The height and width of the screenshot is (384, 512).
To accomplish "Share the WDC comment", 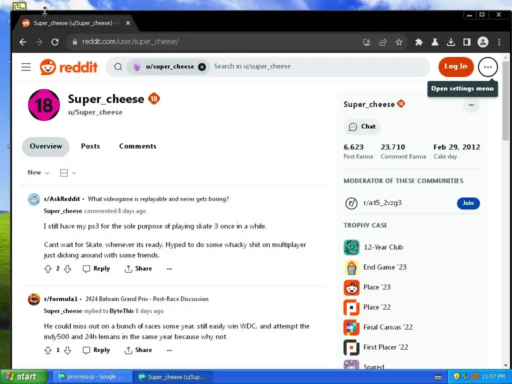I will [138, 350].
